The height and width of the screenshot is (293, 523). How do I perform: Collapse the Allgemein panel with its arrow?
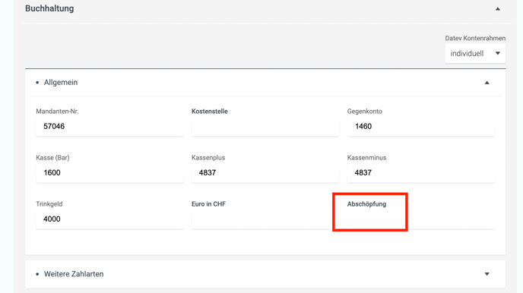(487, 83)
